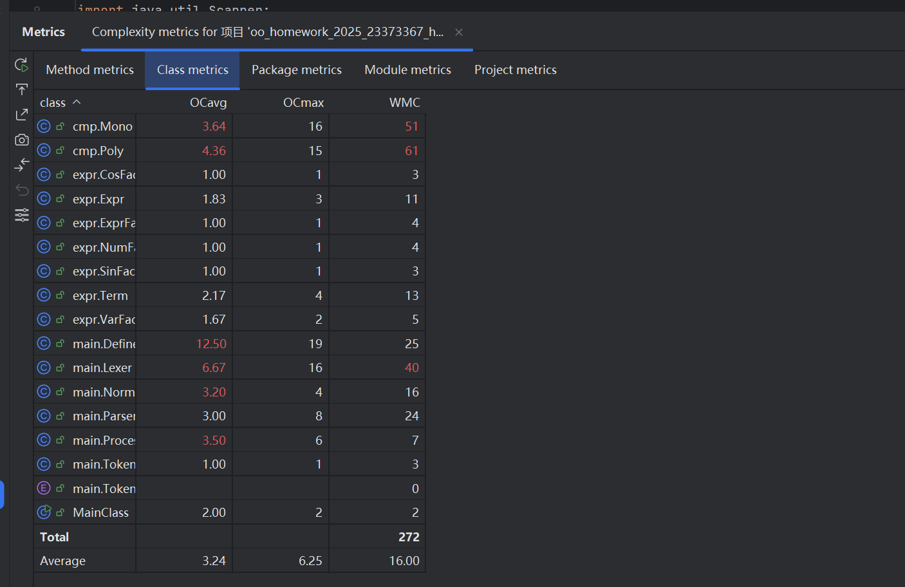
Task: Select the Project metrics tab
Action: click(x=515, y=70)
